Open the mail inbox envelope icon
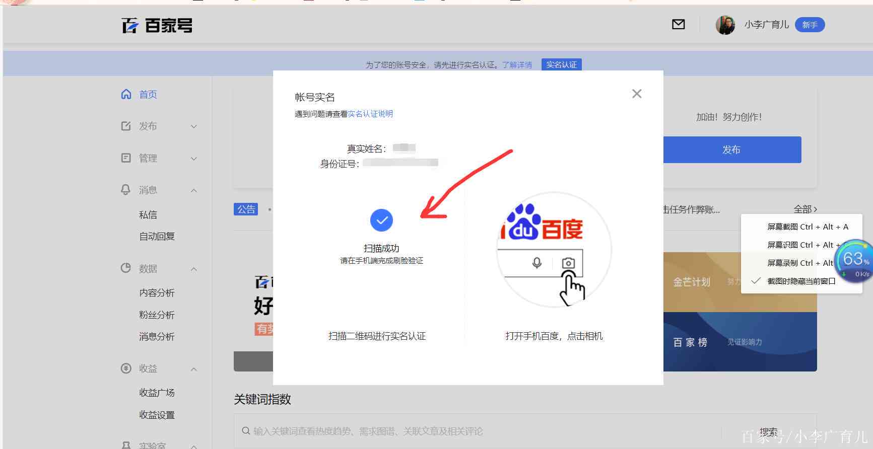The height and width of the screenshot is (449, 873). [x=678, y=24]
